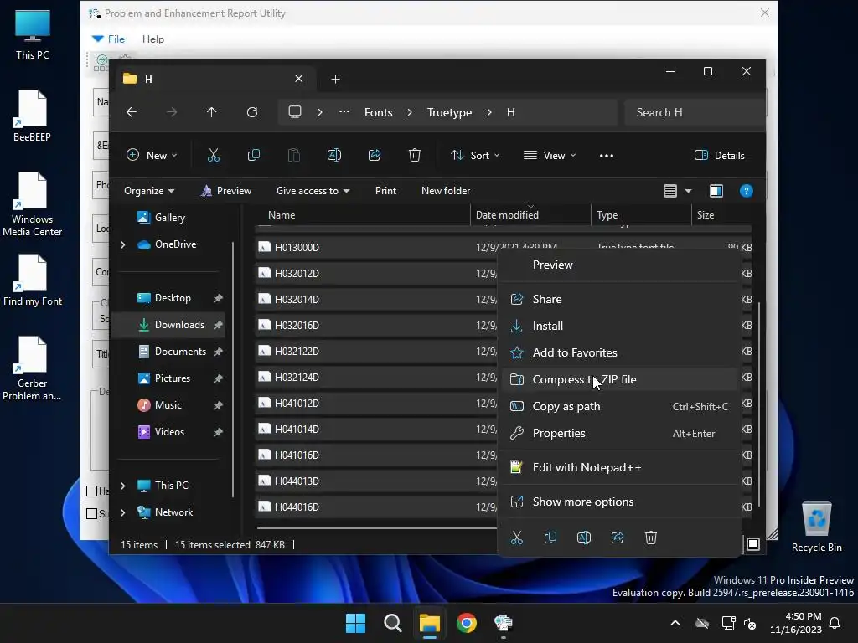Viewport: 858px width, 643px height.
Task: Click the Refresh button in Explorer
Action: 252,112
